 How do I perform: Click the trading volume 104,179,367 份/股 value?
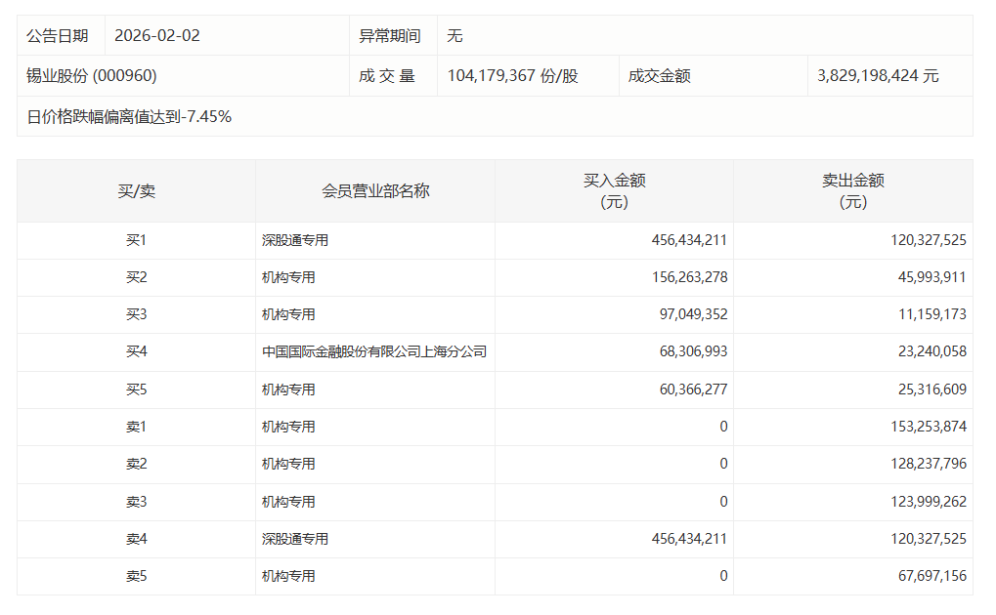[512, 76]
